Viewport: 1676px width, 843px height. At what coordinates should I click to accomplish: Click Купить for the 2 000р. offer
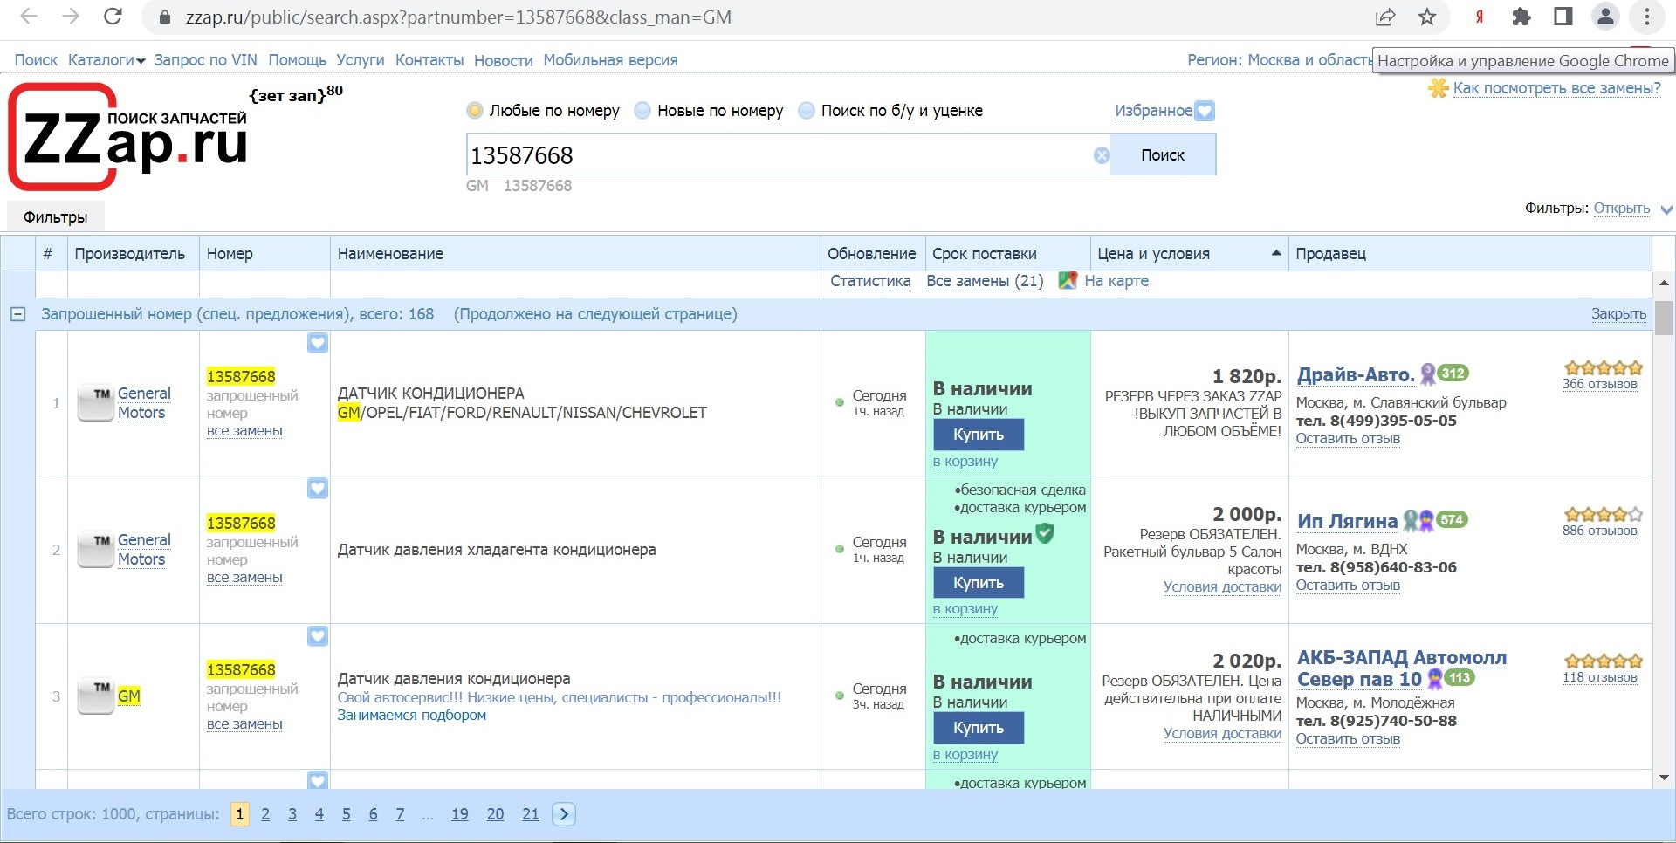pyautogui.click(x=978, y=583)
